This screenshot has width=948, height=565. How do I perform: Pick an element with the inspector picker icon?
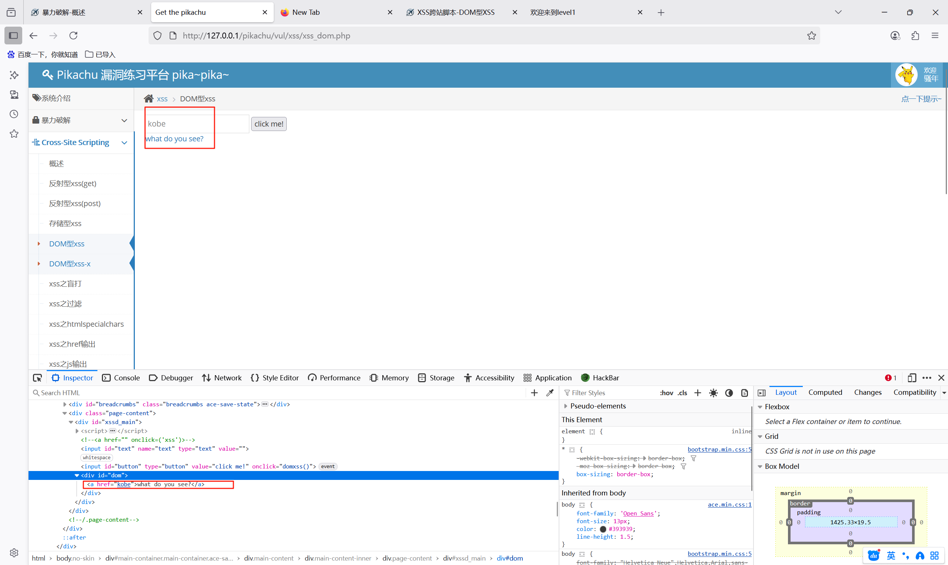37,378
